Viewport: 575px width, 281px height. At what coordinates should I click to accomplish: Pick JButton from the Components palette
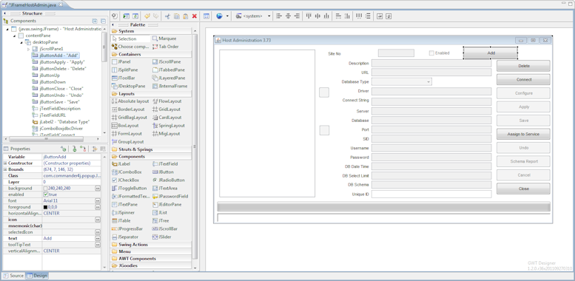tap(164, 172)
